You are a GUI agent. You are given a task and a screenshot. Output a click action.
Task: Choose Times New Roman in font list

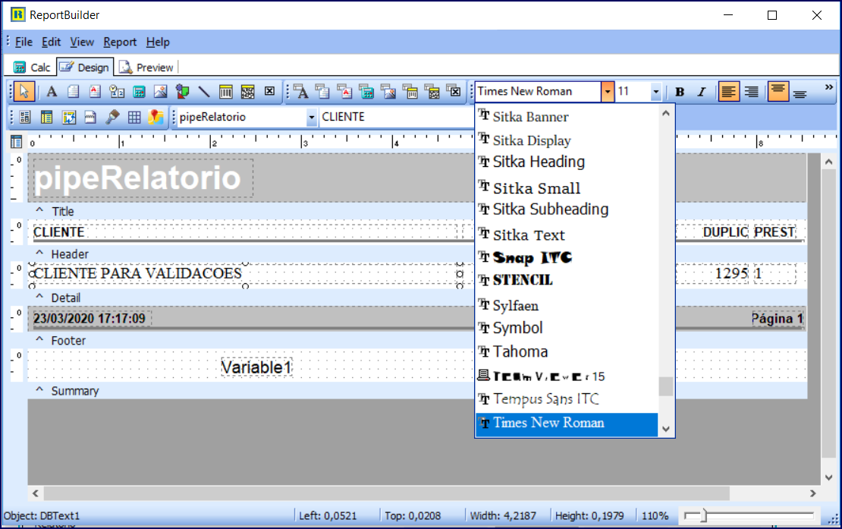(567, 424)
